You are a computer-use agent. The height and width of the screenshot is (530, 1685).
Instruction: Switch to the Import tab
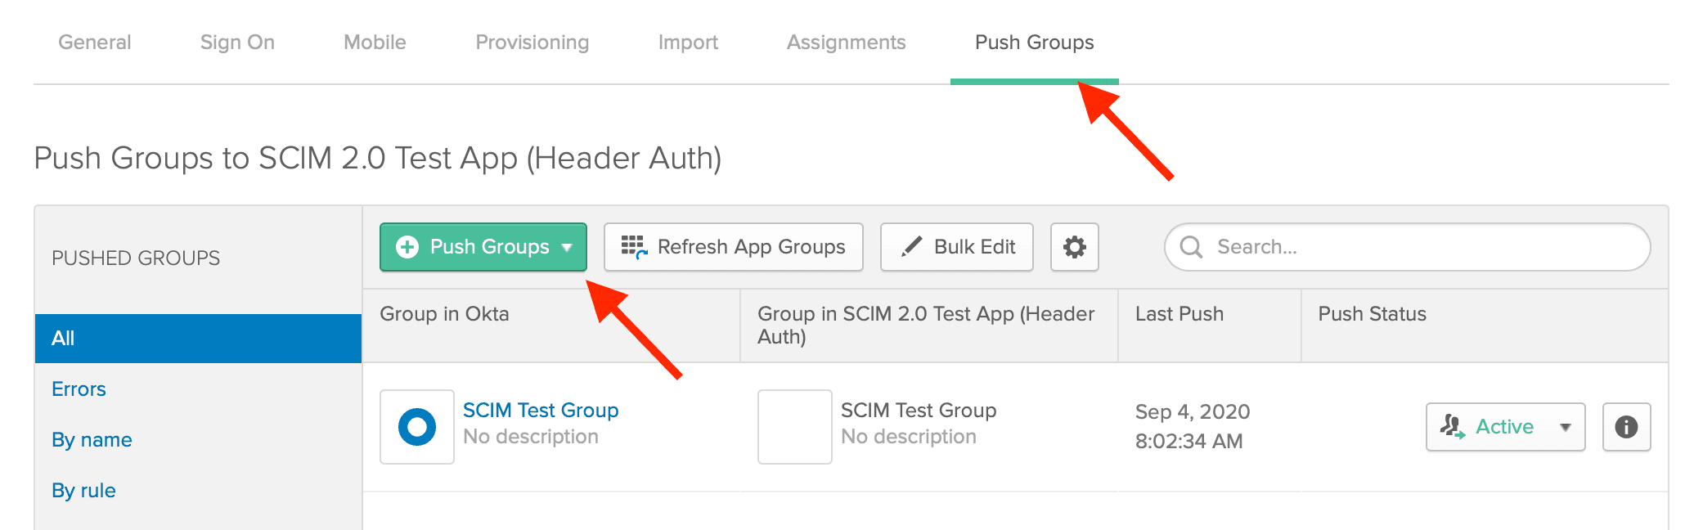(x=688, y=42)
